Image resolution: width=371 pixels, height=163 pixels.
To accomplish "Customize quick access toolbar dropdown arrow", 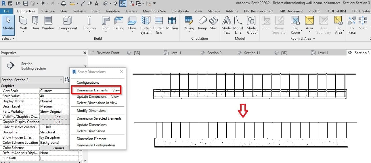I will point(154,3).
